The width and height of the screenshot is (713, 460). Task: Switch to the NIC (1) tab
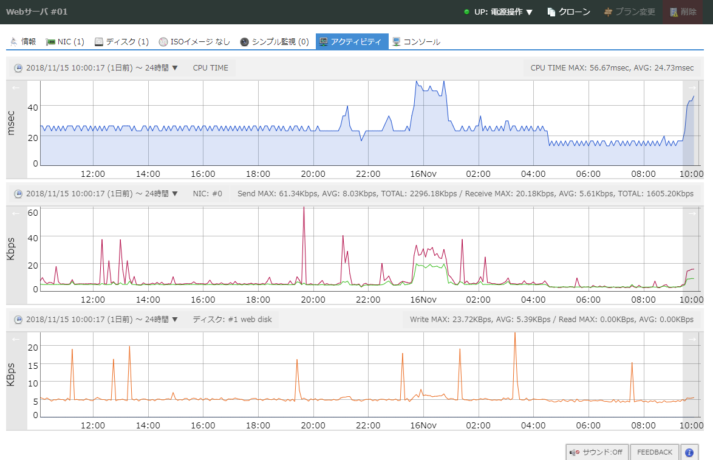click(x=65, y=42)
